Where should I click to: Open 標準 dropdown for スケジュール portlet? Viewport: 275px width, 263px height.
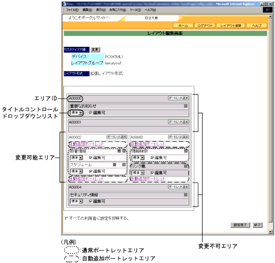pos(76,171)
